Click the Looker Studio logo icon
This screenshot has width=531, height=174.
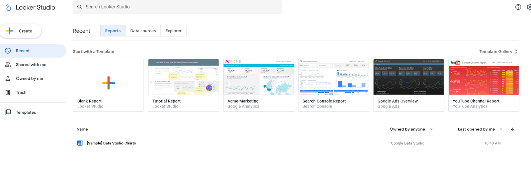click(x=9, y=7)
